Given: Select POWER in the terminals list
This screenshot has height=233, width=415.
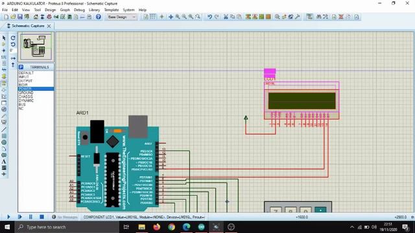Looking at the screenshot, I should click(x=36, y=89).
